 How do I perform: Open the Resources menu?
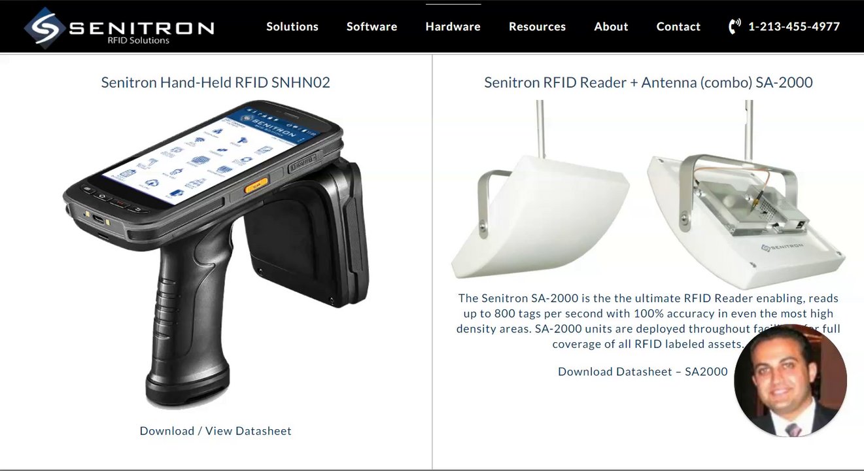pos(538,27)
